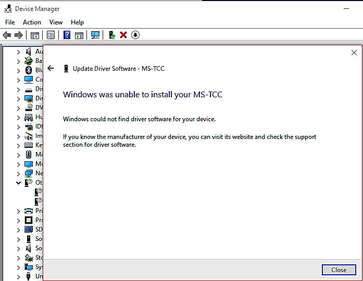Select the Audio speaker icon in tree
Viewport: 363px width, 281px height.
(29, 52)
